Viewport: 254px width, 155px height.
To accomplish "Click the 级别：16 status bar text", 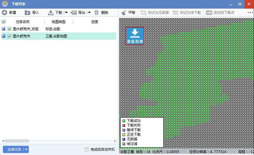I will coord(143,152).
